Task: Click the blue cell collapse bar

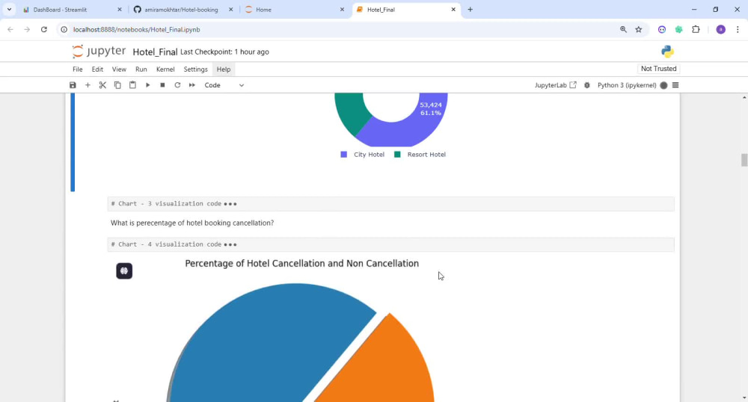Action: pos(73,143)
